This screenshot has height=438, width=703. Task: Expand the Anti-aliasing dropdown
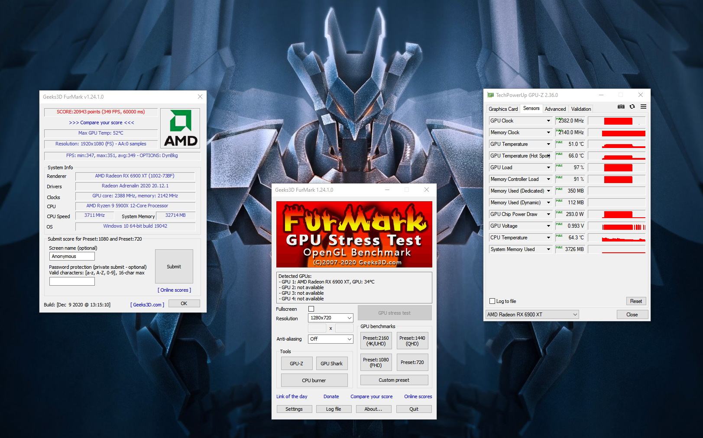tap(330, 339)
